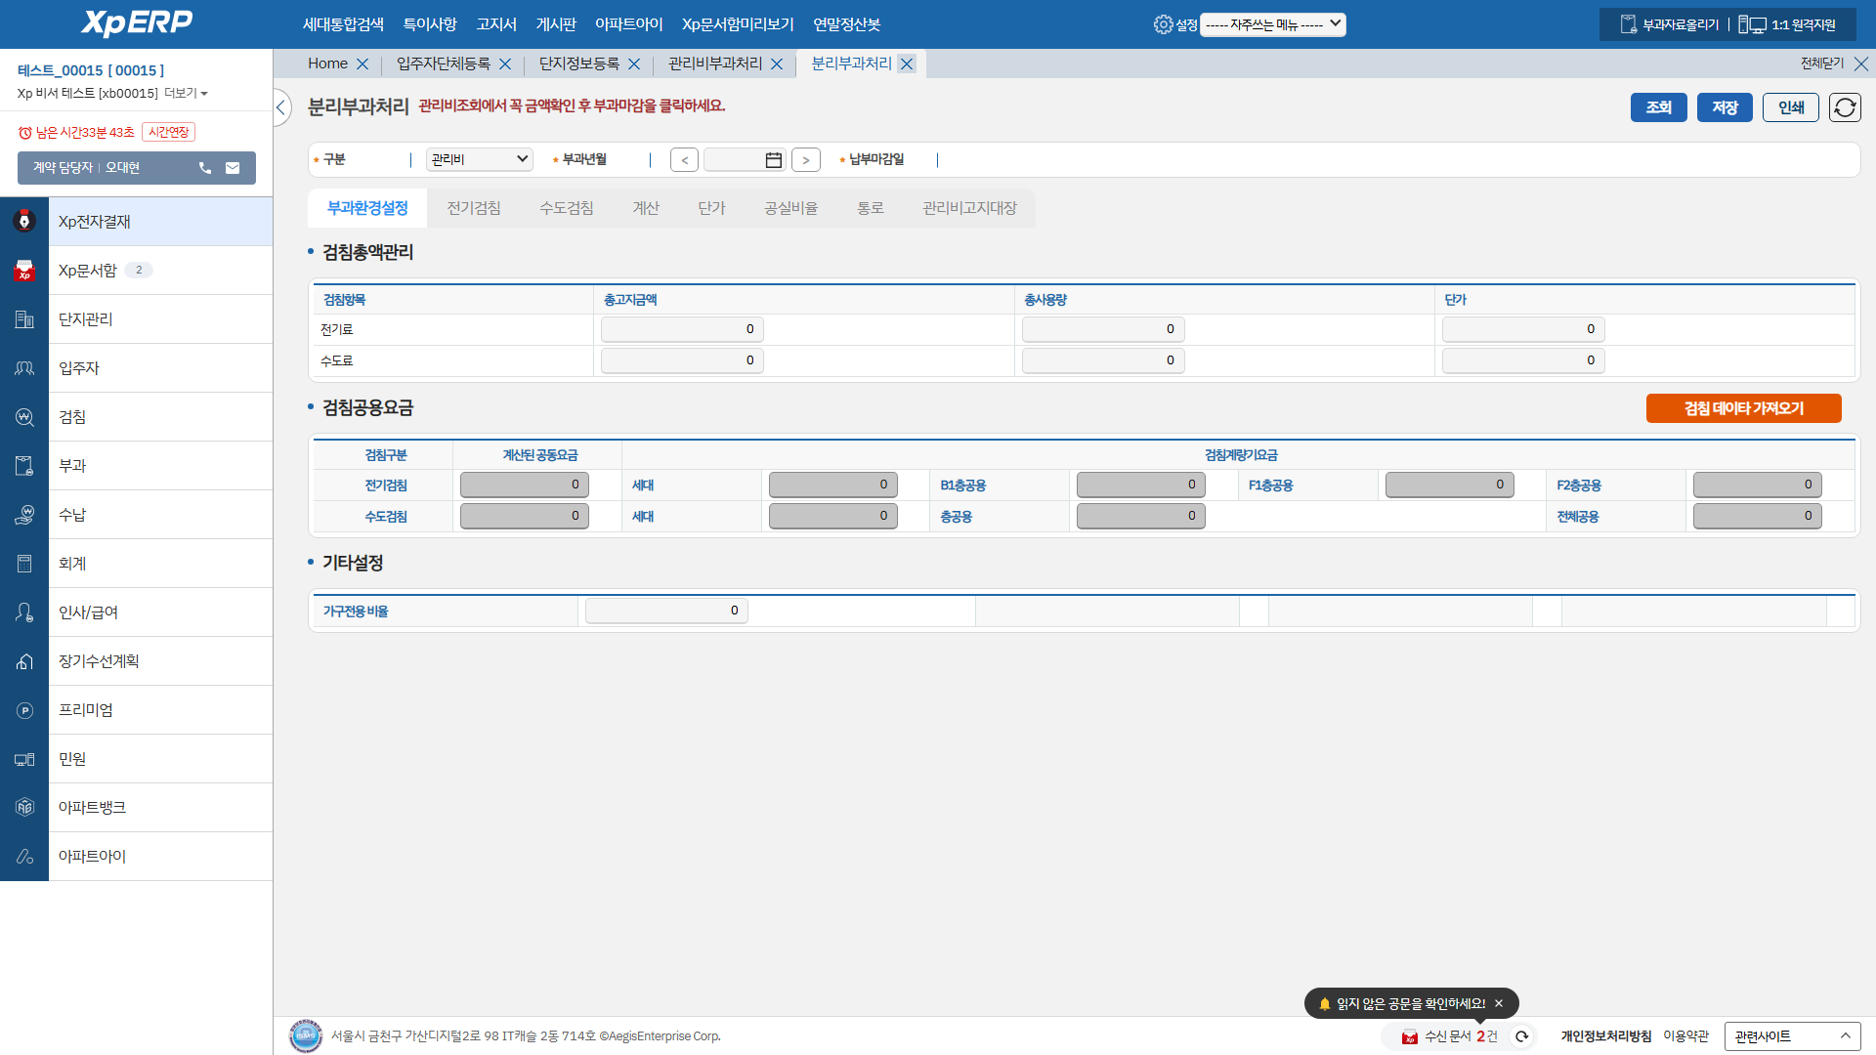Image resolution: width=1876 pixels, height=1055 pixels.
Task: Expand the 관련사이트 dropdown
Action: point(1791,1036)
